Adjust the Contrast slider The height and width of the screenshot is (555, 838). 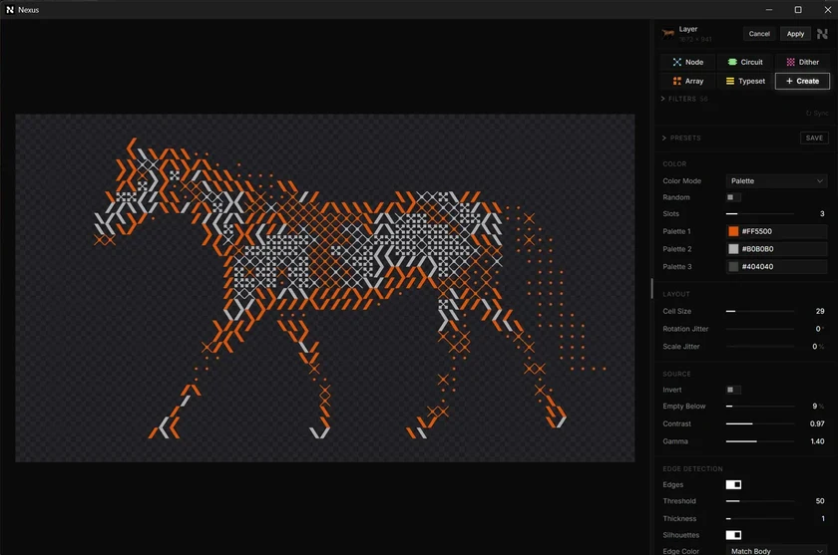759,423
